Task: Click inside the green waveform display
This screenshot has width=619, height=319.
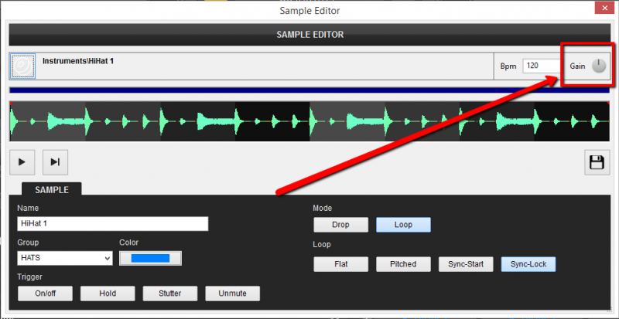Action: pyautogui.click(x=309, y=121)
